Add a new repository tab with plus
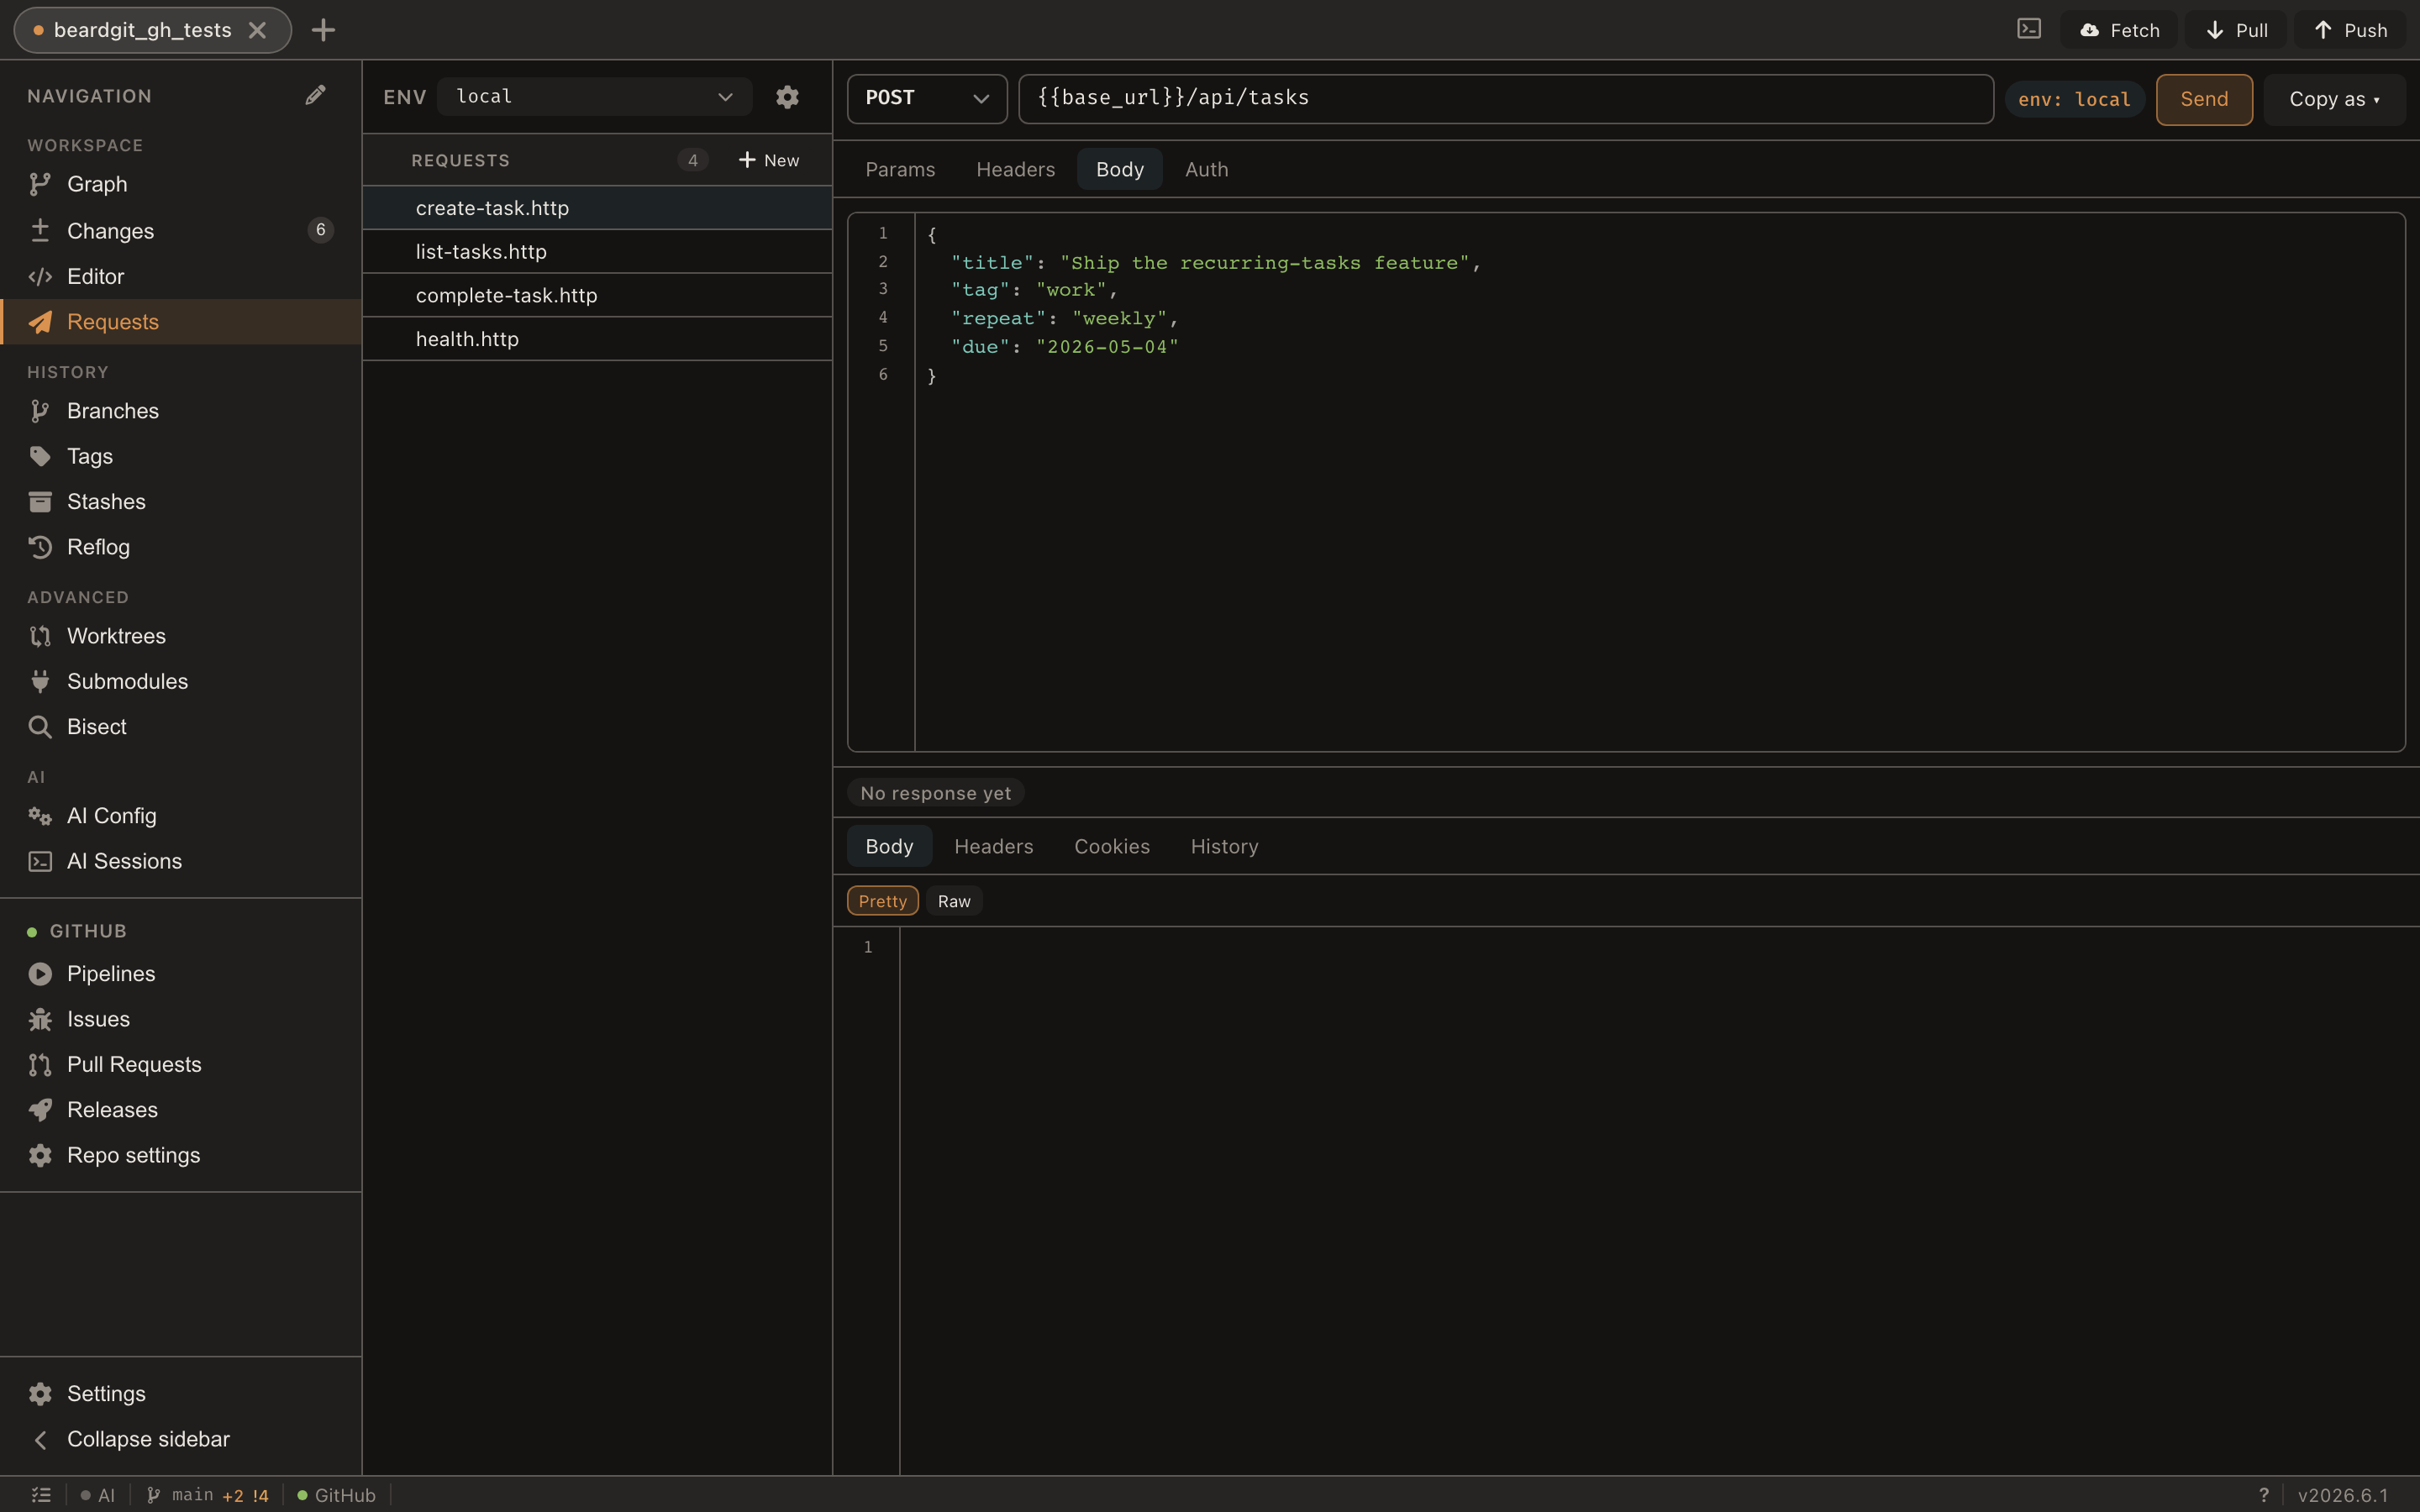 click(x=323, y=30)
